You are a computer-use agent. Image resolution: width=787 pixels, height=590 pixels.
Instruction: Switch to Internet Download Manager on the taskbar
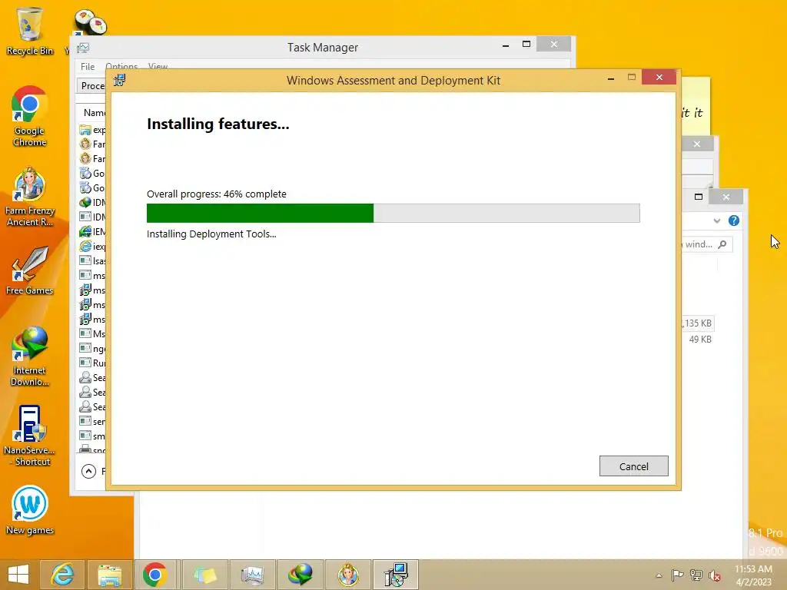tap(300, 575)
